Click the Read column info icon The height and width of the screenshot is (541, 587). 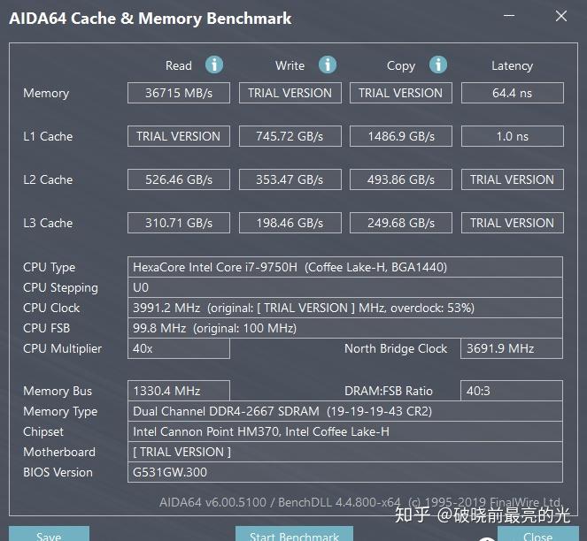[214, 65]
